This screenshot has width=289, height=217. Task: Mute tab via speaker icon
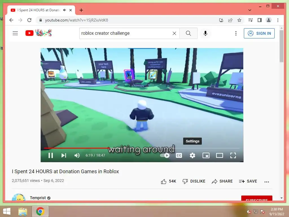[x=65, y=10]
